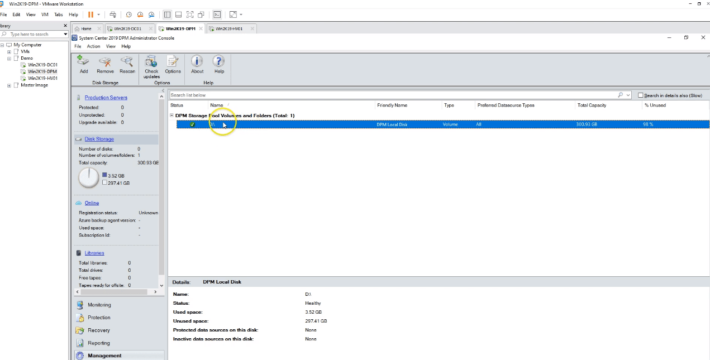Viewport: 710px width, 360px height.
Task: Click the Search list below field
Action: coord(391,95)
